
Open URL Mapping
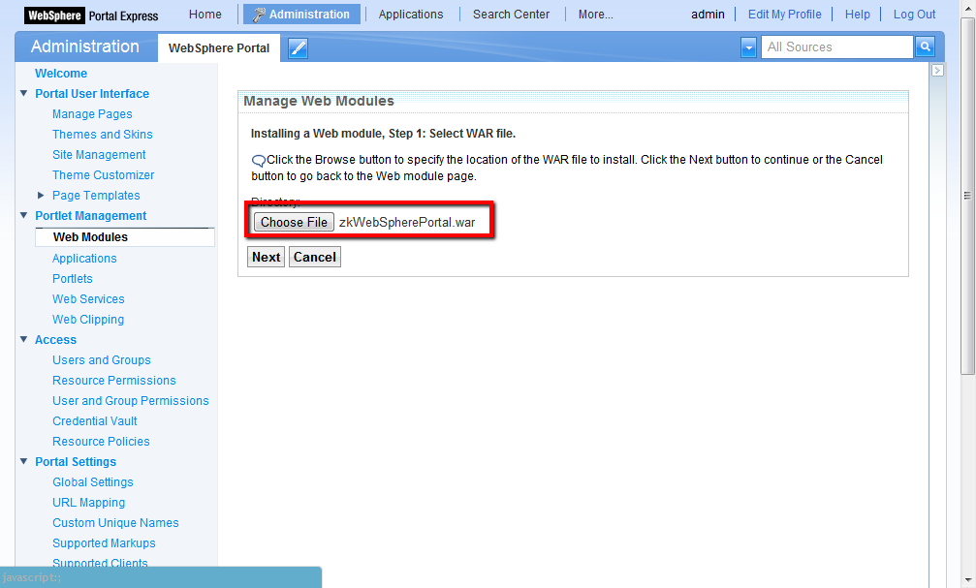88,502
